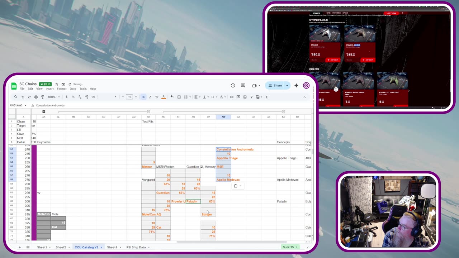Screen dimensions: 459x258
Task: Collapse the toolbar with the chevron
Action: pyautogui.click(x=304, y=97)
